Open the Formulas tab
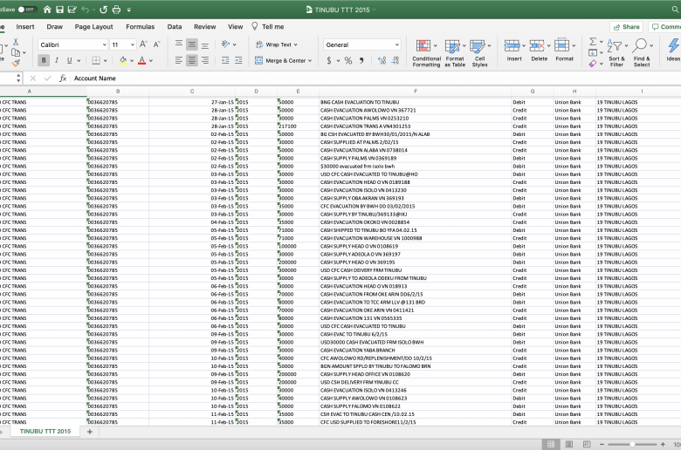 coord(141,26)
